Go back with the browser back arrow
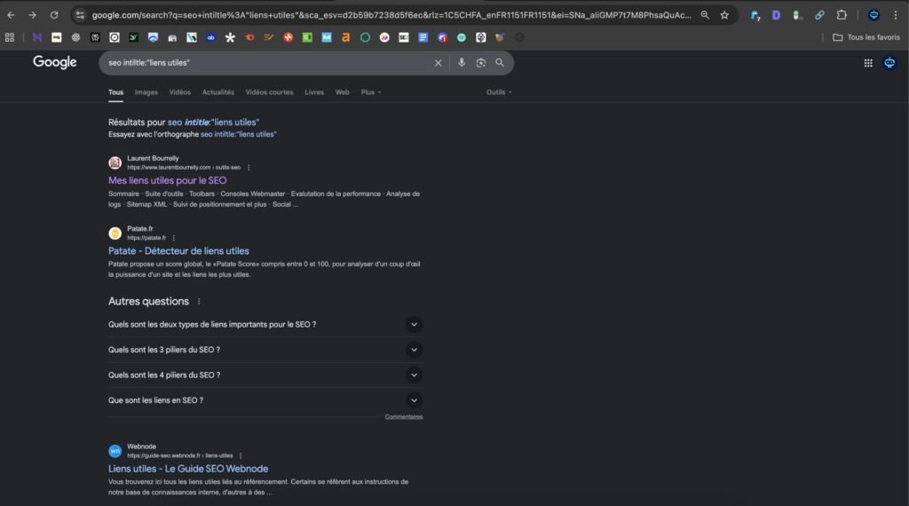Screen dimensions: 909x506 (x=11, y=15)
